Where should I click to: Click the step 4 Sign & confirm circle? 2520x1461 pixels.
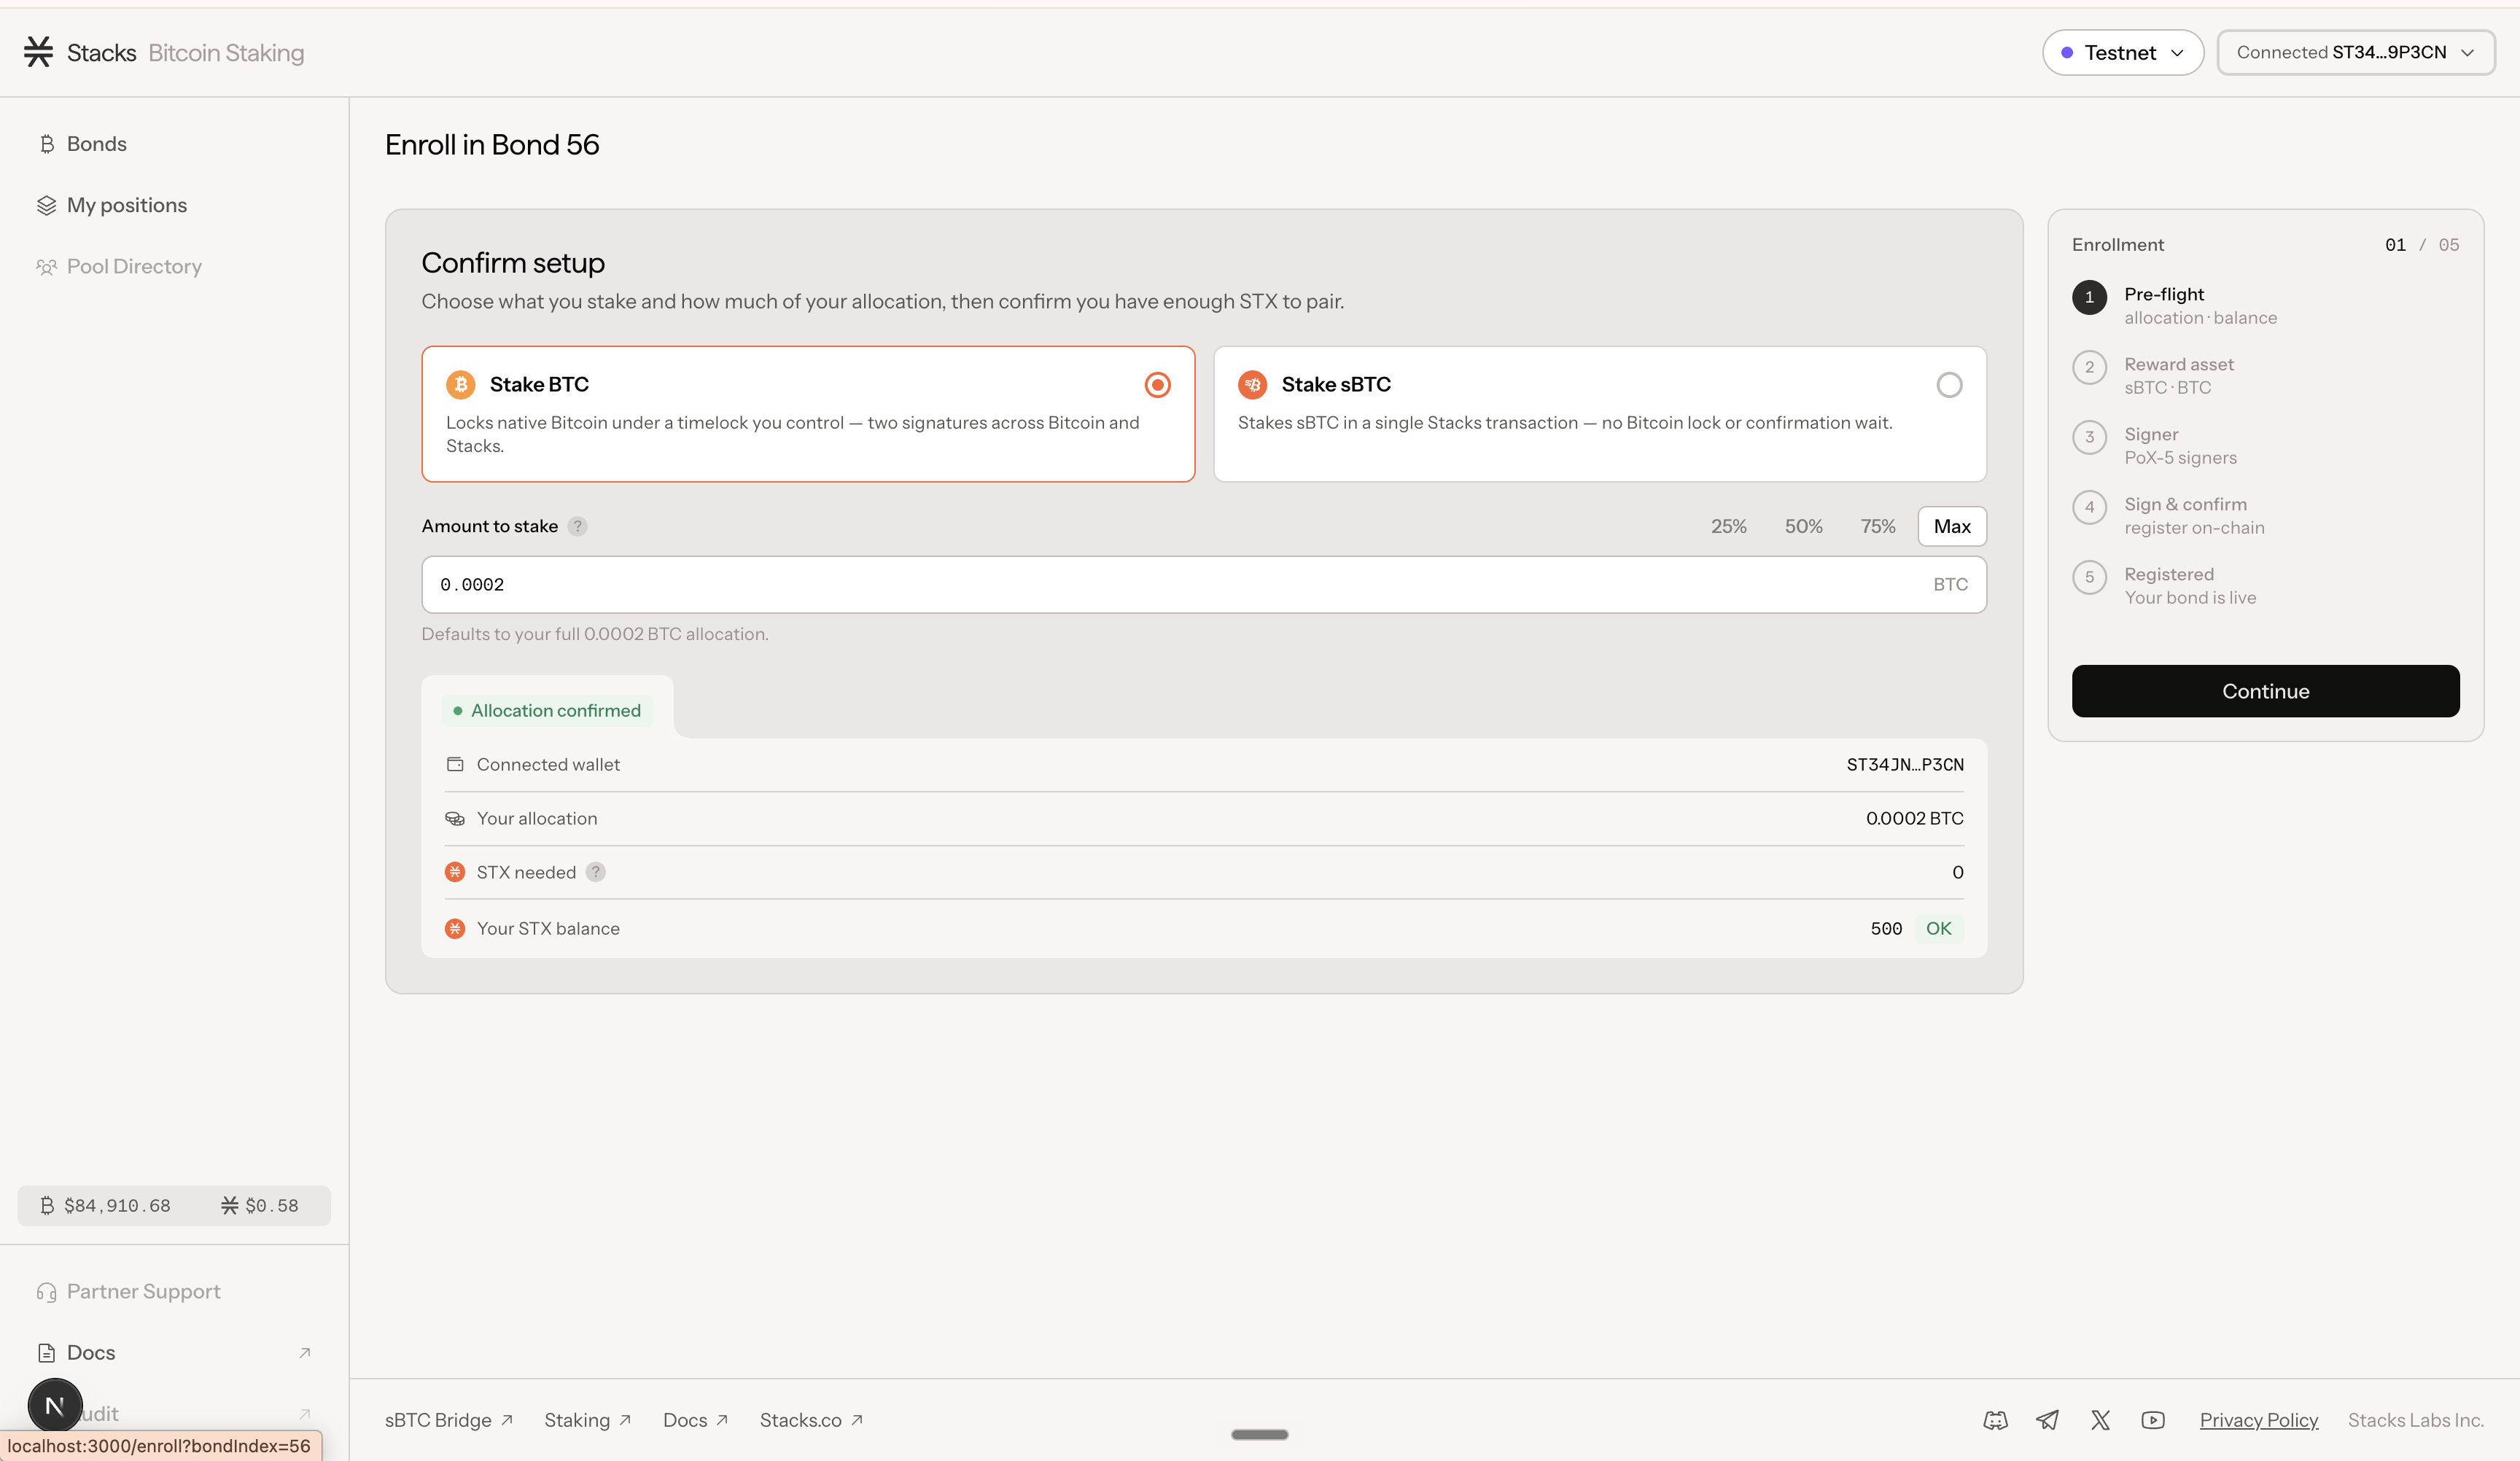(x=2089, y=507)
